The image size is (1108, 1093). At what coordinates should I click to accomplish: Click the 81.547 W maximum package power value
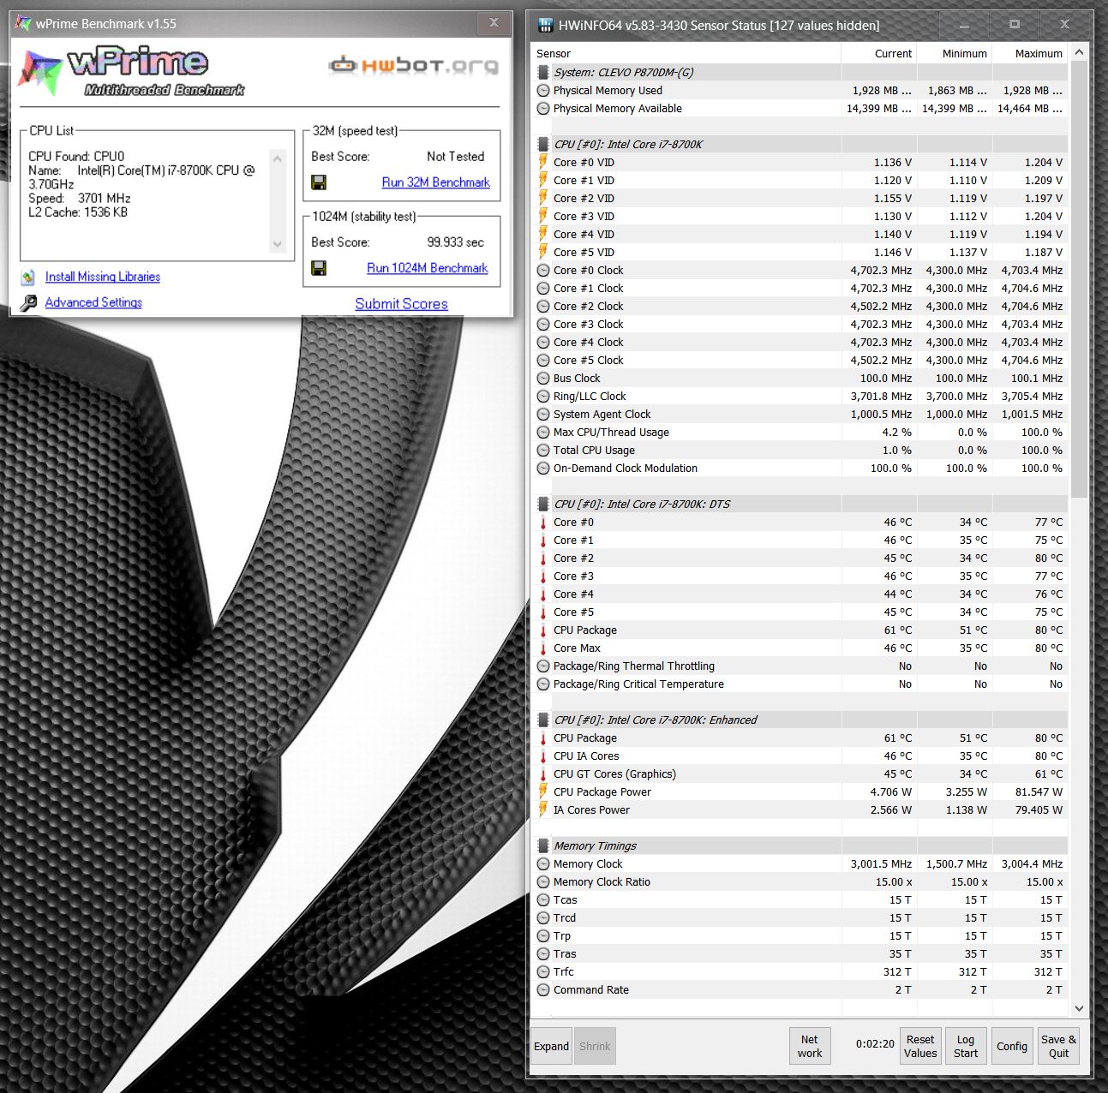1039,791
